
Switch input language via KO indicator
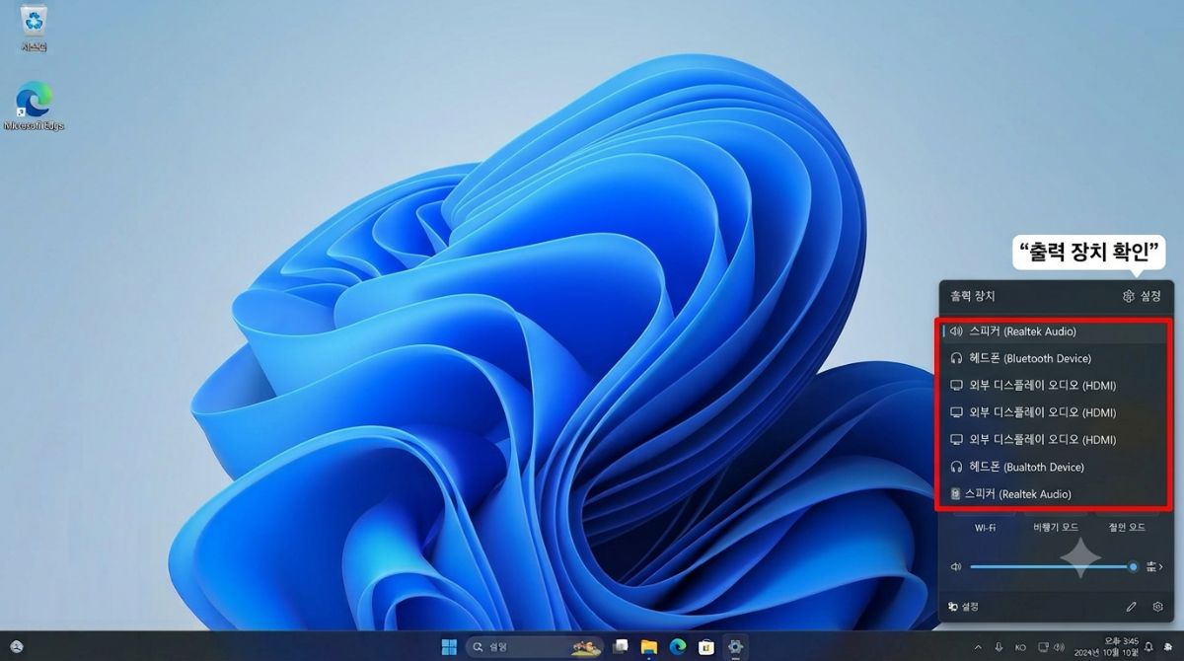[x=1020, y=647]
